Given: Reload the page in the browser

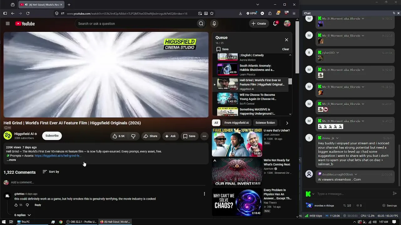Looking at the screenshot, I should [28, 13].
